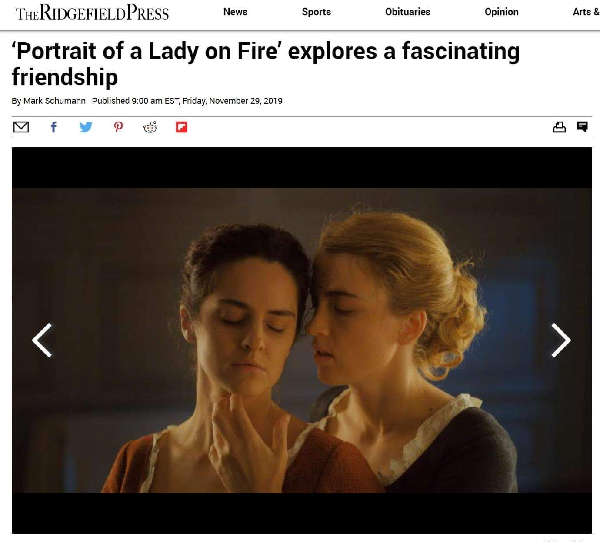The width and height of the screenshot is (600, 542).
Task: Click the article headline text
Action: pyautogui.click(x=266, y=63)
